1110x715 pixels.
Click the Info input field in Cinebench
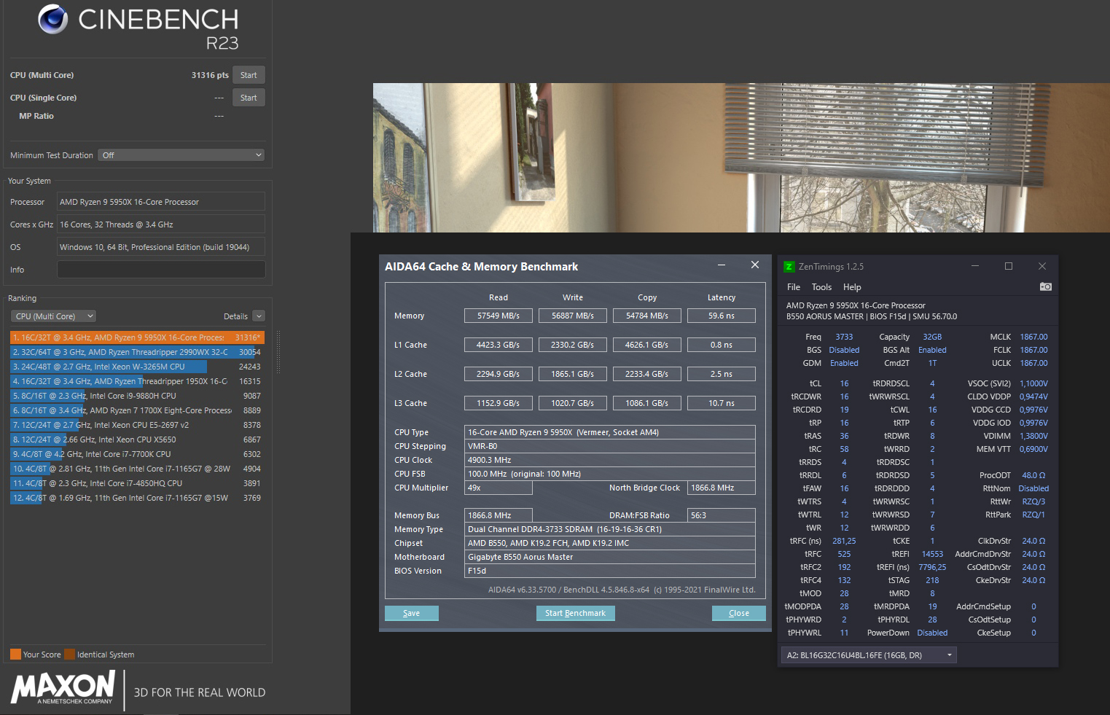pos(161,270)
